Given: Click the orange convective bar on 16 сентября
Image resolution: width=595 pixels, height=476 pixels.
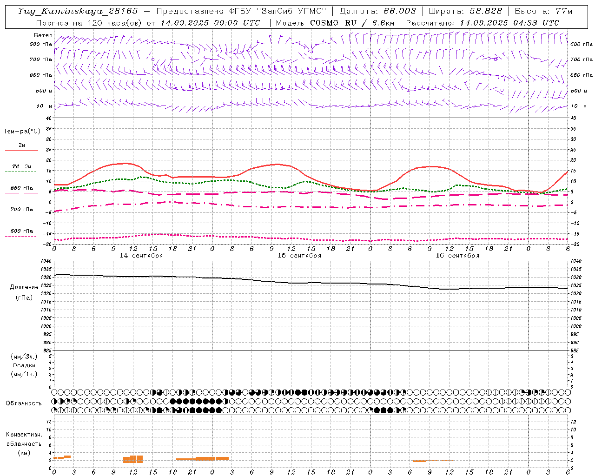Looking at the screenshot, I should click(433, 461).
